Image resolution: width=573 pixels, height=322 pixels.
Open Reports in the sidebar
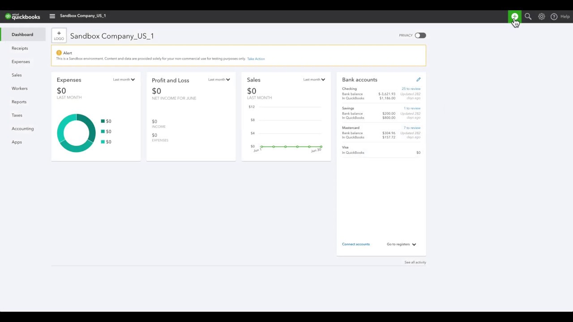tap(19, 102)
